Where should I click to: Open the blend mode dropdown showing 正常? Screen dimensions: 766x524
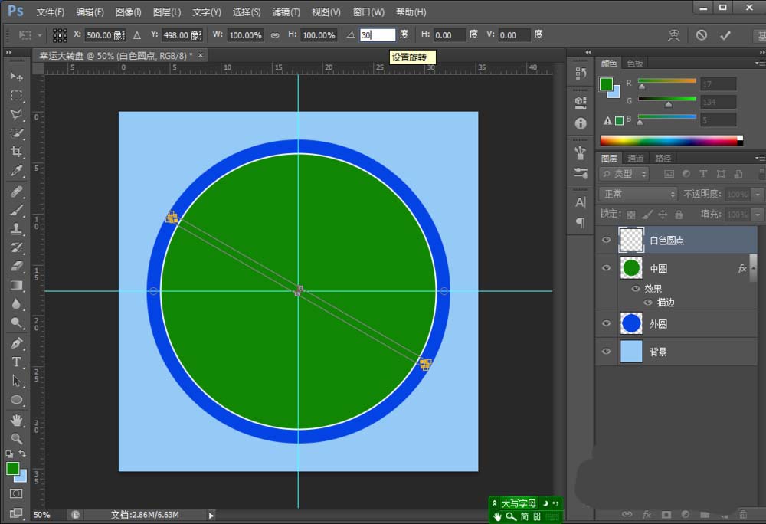tap(638, 194)
